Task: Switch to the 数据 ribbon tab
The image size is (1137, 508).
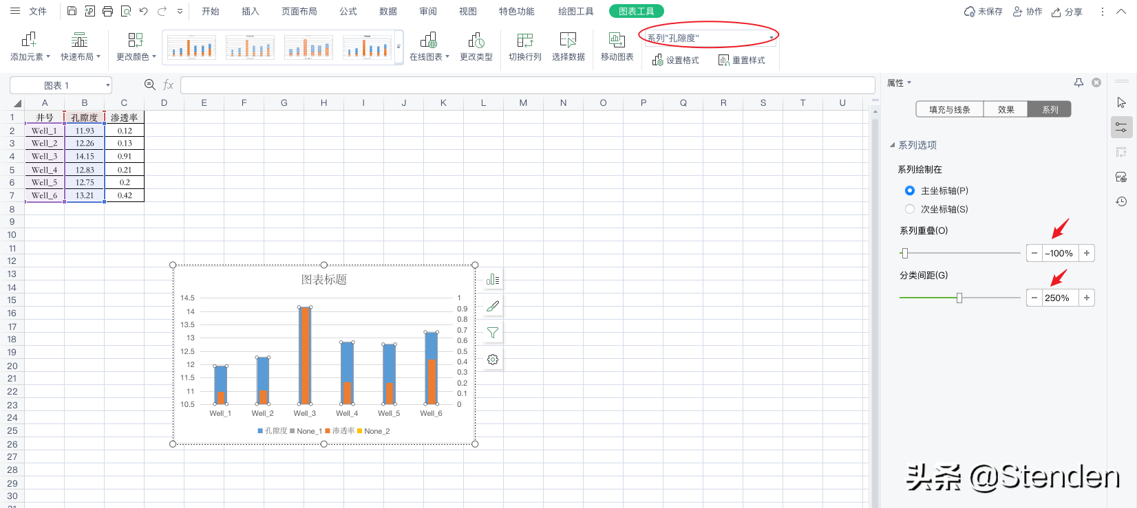Action: click(x=388, y=11)
